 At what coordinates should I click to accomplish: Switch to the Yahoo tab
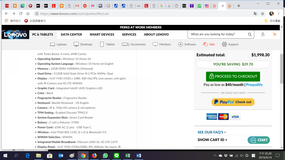coord(192,6)
